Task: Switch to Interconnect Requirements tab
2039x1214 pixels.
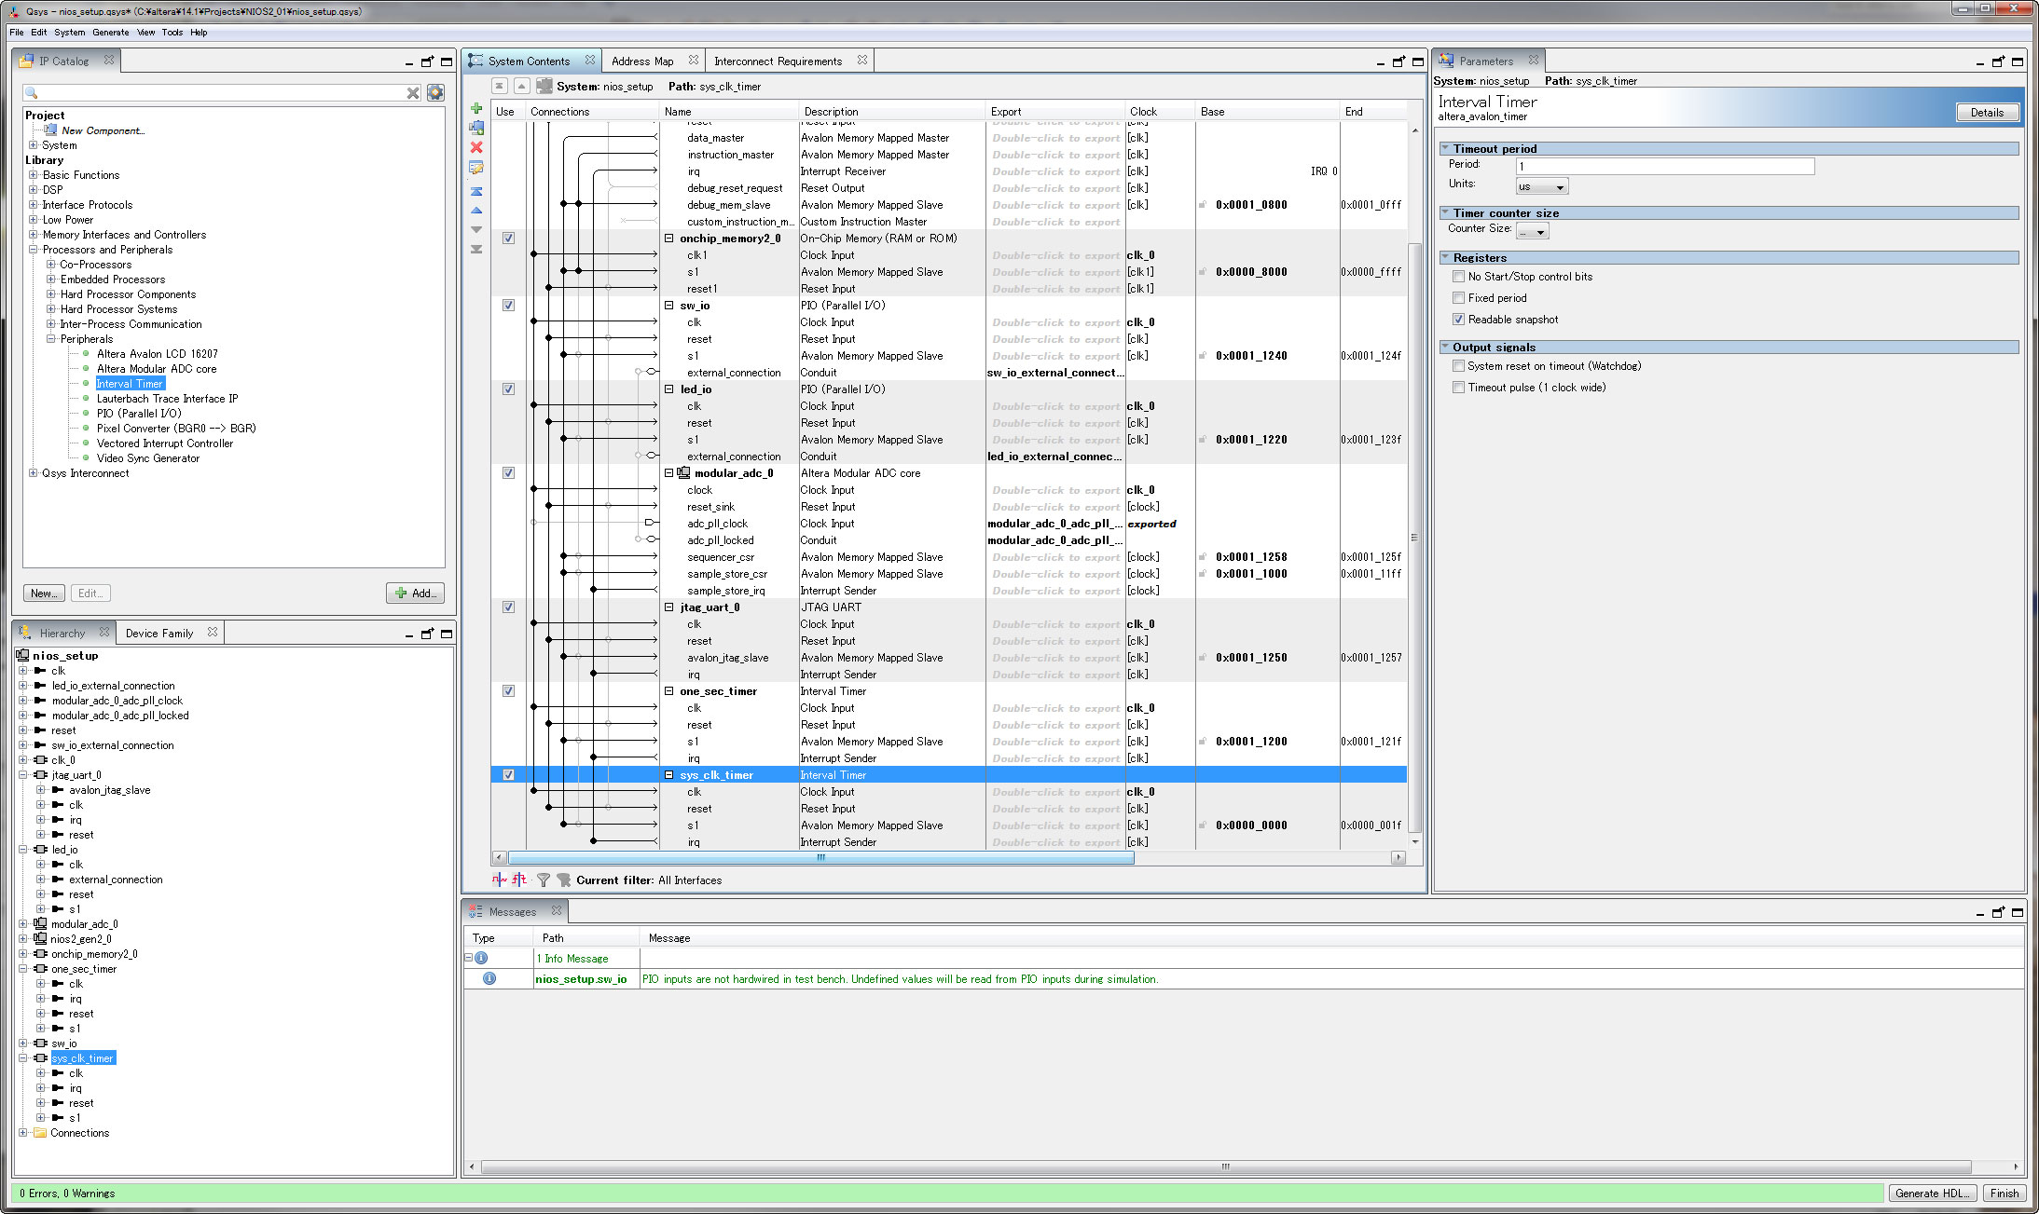Action: (x=778, y=61)
